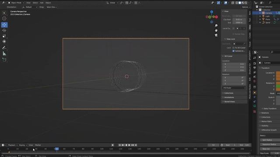The width and height of the screenshot is (280, 157).
Task: Open the Options dropdown in header
Action: click(246, 7)
